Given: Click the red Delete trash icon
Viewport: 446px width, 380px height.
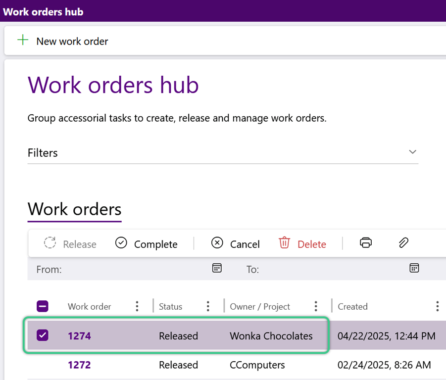Looking at the screenshot, I should [284, 243].
